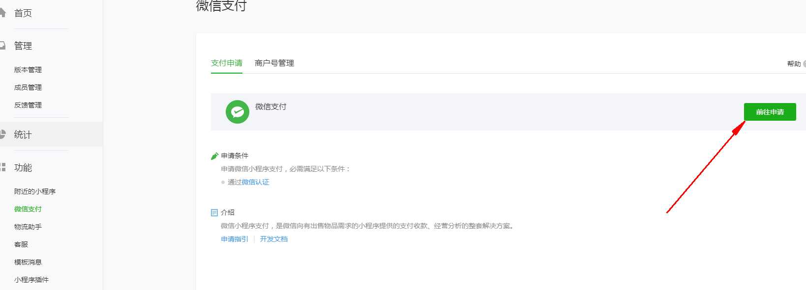
Task: Click the 介绍 heading text
Action: (x=228, y=212)
